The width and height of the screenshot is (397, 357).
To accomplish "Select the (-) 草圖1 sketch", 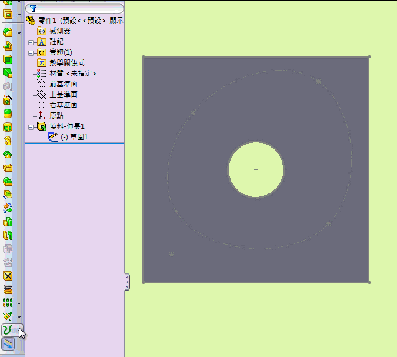I will coord(68,137).
